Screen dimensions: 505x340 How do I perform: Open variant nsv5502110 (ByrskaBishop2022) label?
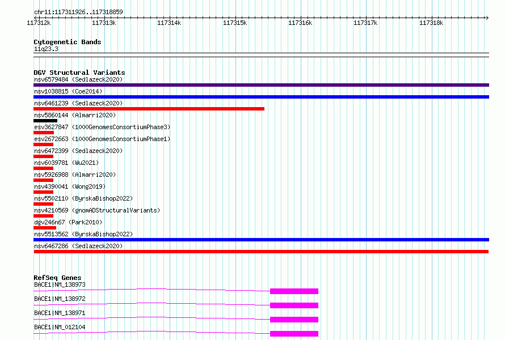click(83, 198)
